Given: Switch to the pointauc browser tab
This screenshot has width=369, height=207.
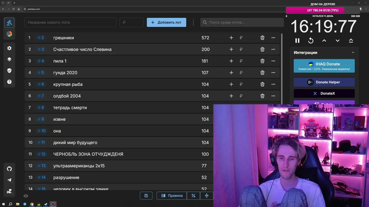Looking at the screenshot, I should pyautogui.click(x=8, y=3).
